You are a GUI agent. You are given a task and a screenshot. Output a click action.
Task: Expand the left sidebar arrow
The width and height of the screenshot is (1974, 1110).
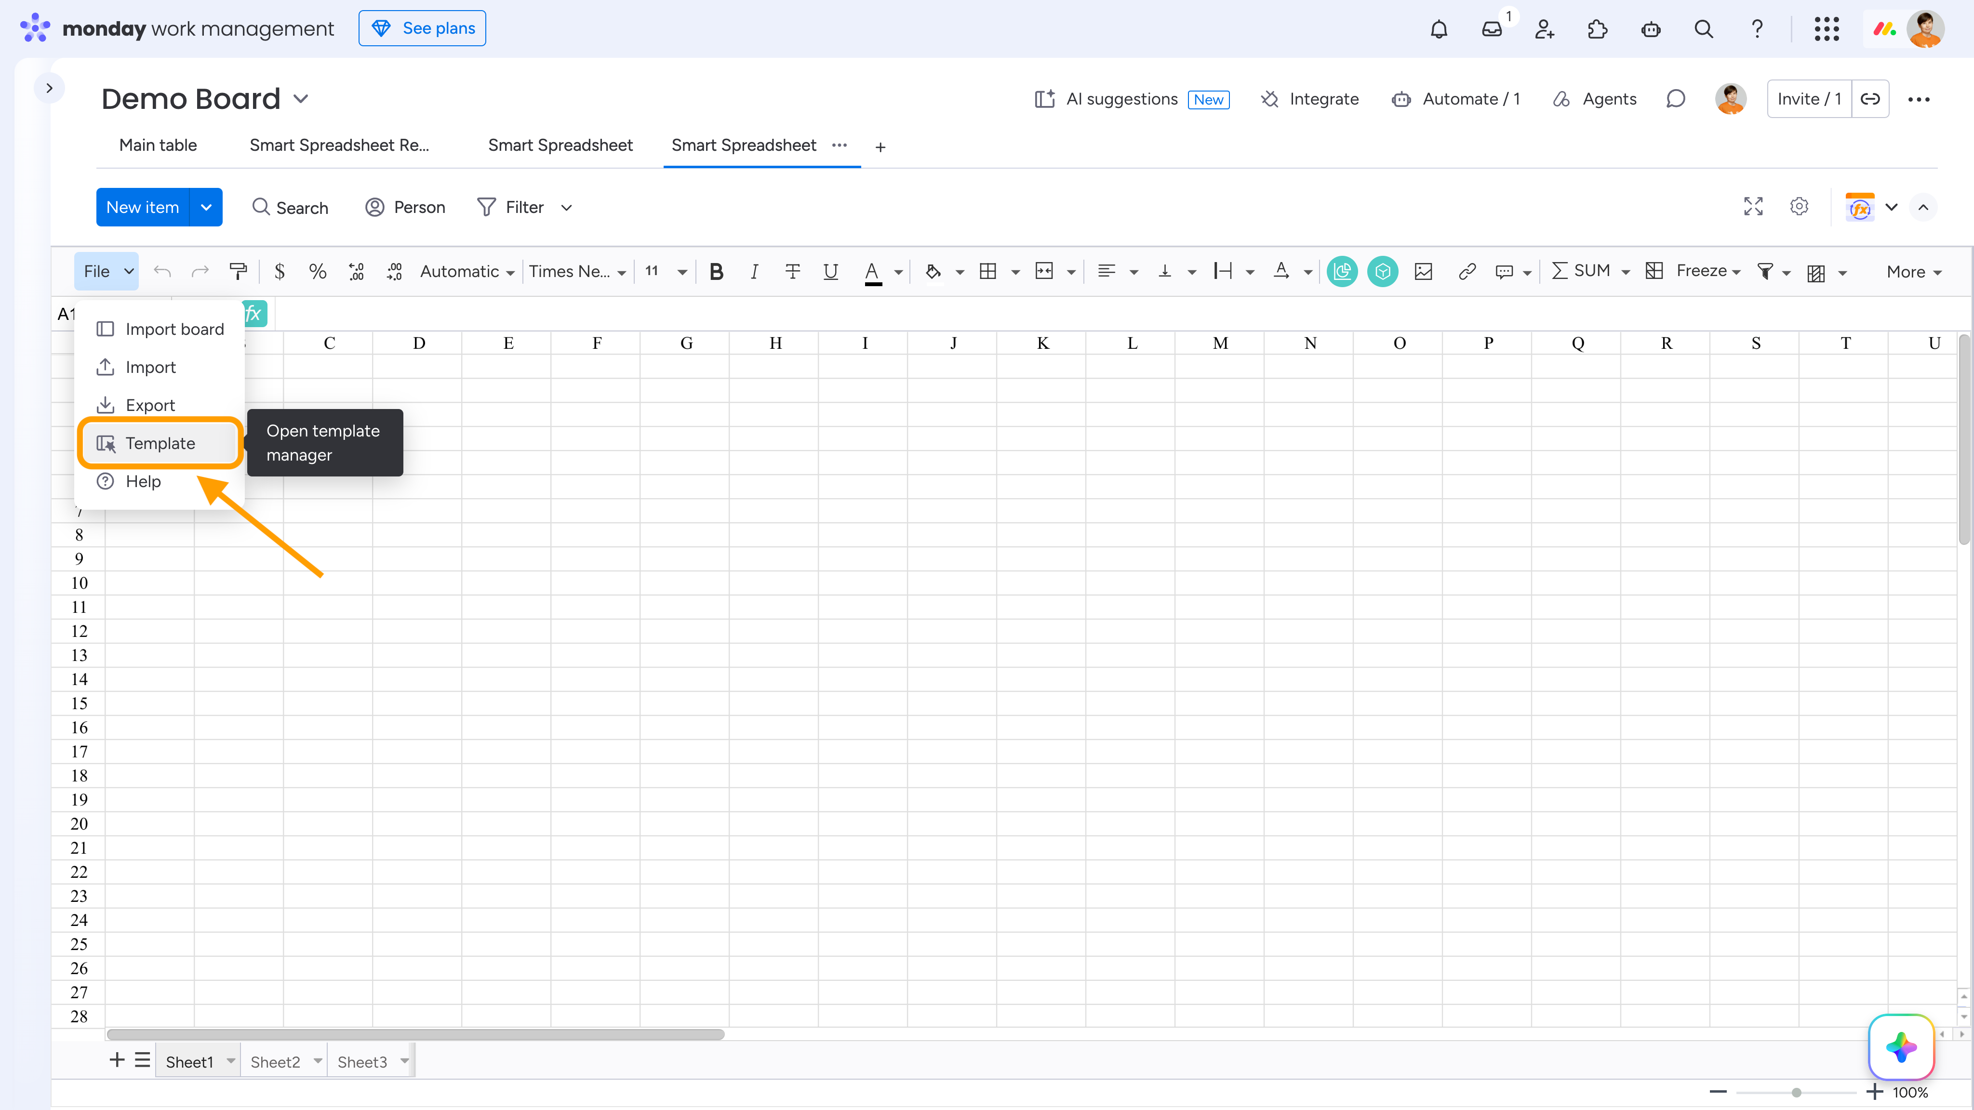pos(49,88)
